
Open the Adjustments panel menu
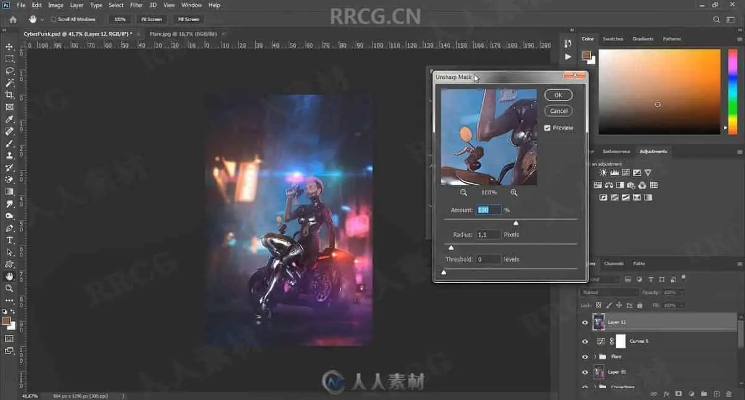[x=739, y=151]
